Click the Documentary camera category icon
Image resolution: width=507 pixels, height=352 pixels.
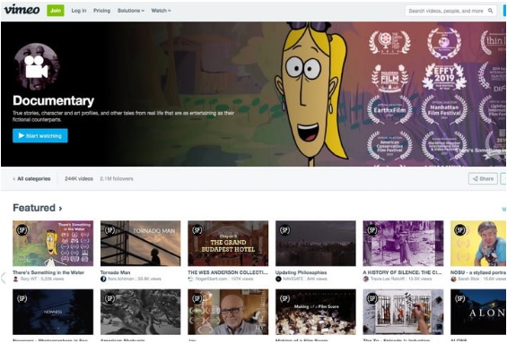tap(36, 67)
